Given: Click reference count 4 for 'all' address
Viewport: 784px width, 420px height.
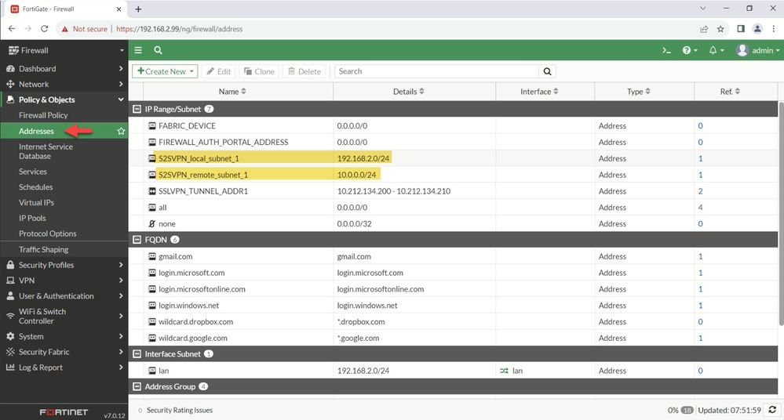Looking at the screenshot, I should pos(700,208).
